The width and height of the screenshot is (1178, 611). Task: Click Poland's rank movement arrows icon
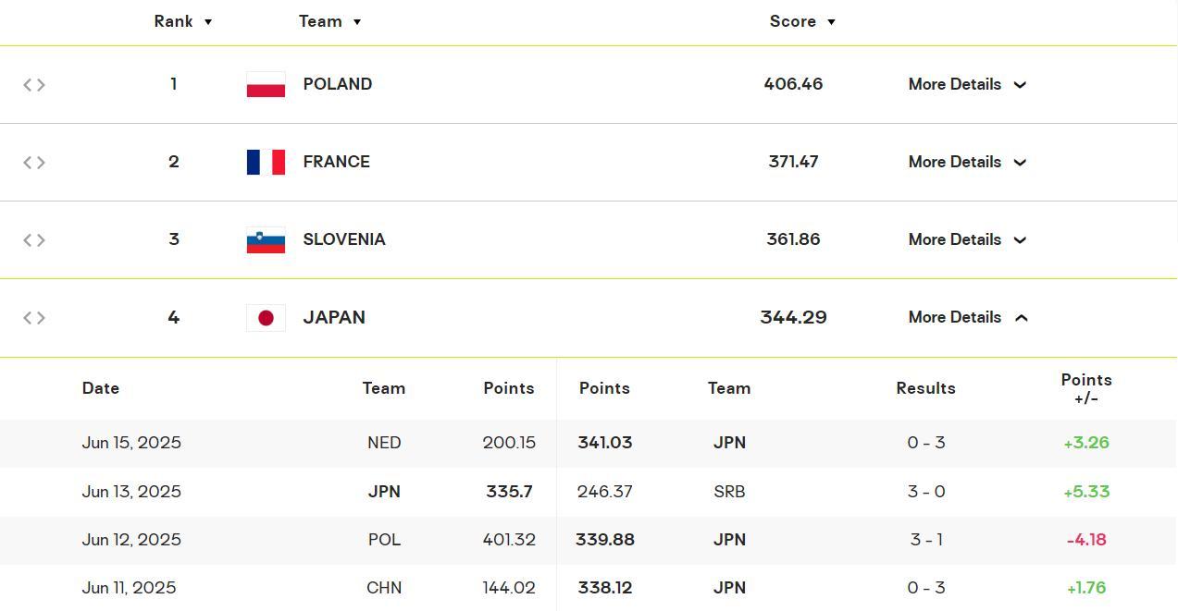click(x=34, y=85)
